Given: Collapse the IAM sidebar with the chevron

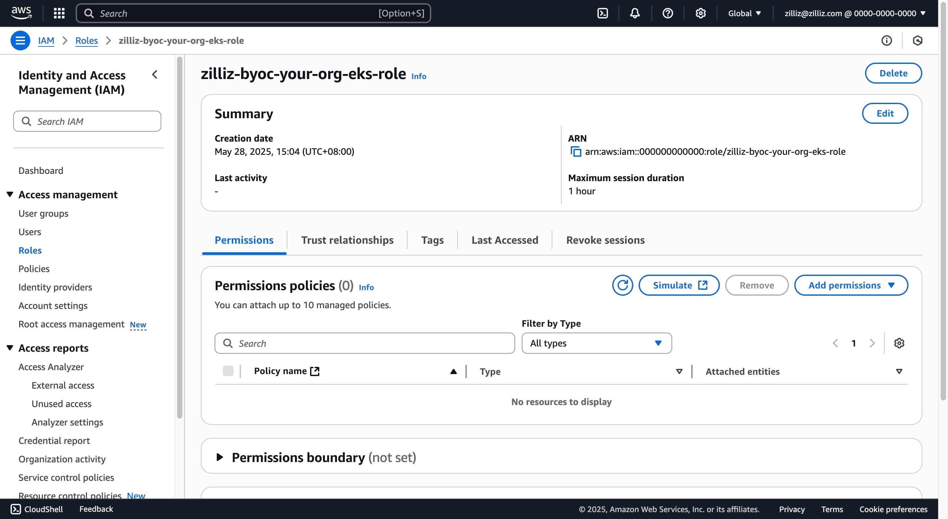Looking at the screenshot, I should [155, 75].
